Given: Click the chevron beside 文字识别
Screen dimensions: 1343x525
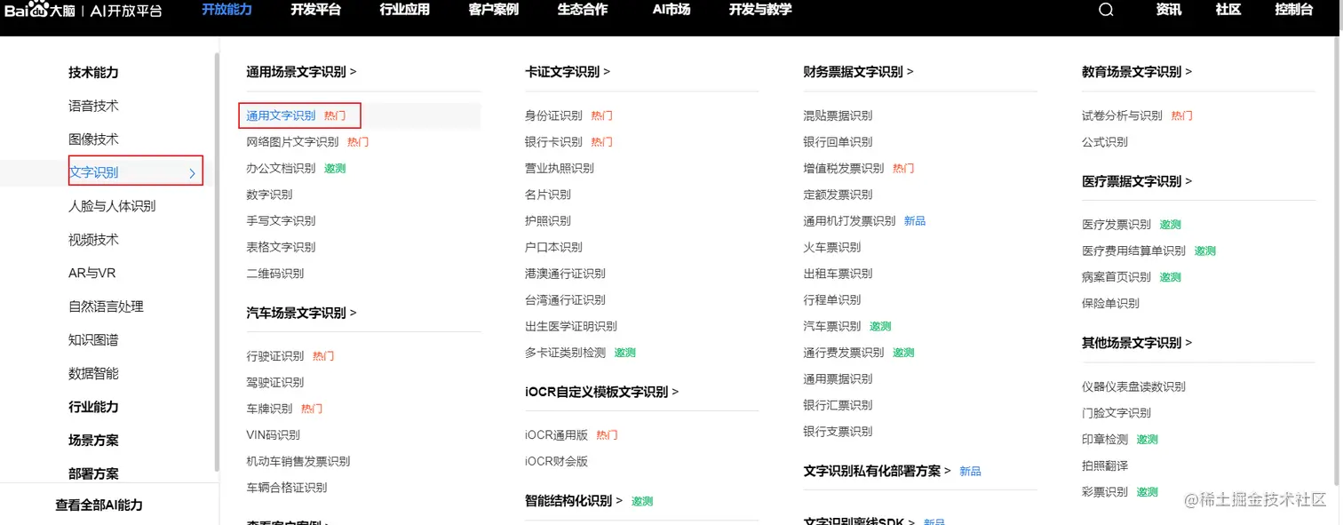Looking at the screenshot, I should coord(192,173).
